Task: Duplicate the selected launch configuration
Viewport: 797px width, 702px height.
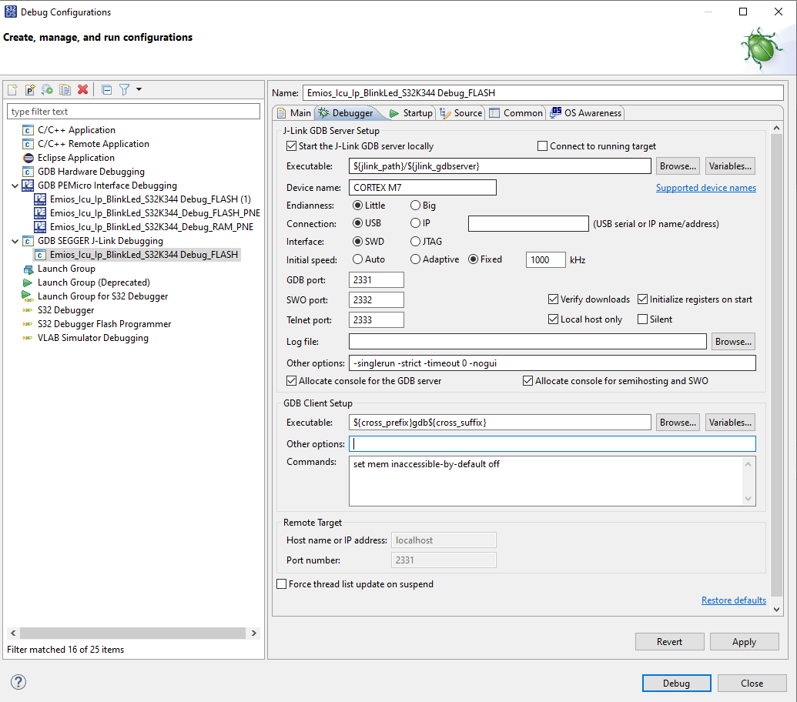Action: (65, 89)
